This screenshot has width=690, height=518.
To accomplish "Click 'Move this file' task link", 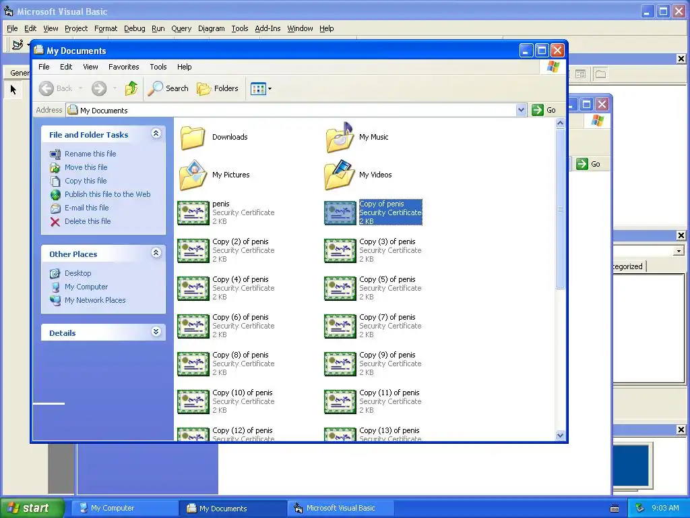I will [86, 167].
